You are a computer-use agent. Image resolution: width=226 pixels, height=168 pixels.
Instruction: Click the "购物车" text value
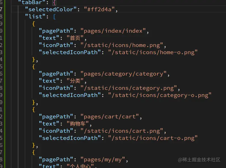[x=77, y=124]
